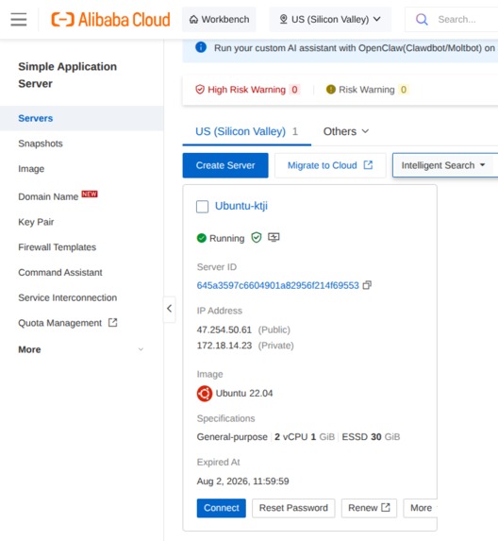498x541 pixels.
Task: Click the region location pin icon
Action: (x=283, y=19)
